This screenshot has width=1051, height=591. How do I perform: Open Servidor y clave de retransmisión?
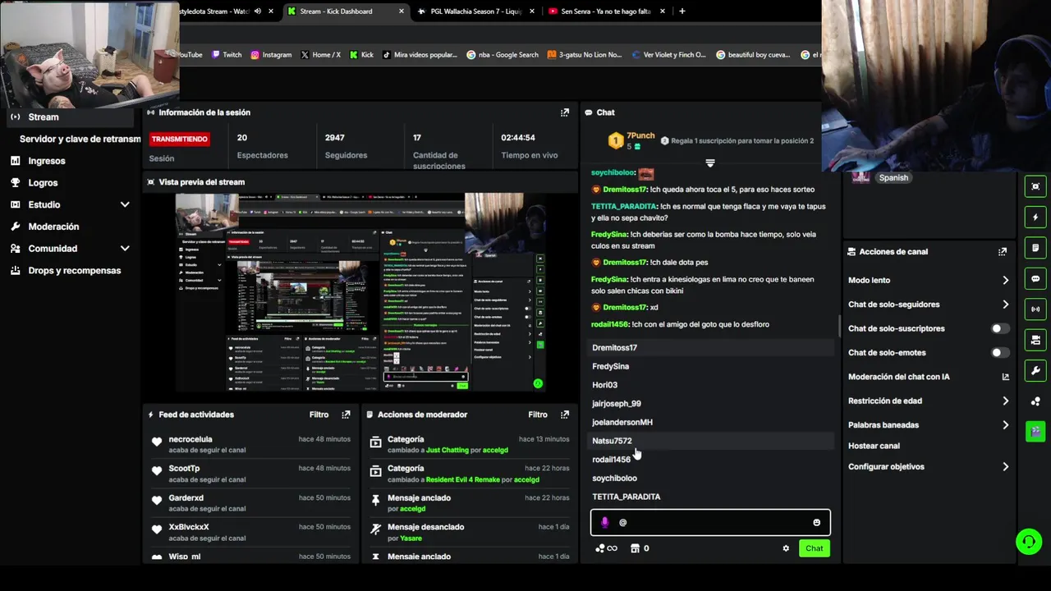click(80, 140)
